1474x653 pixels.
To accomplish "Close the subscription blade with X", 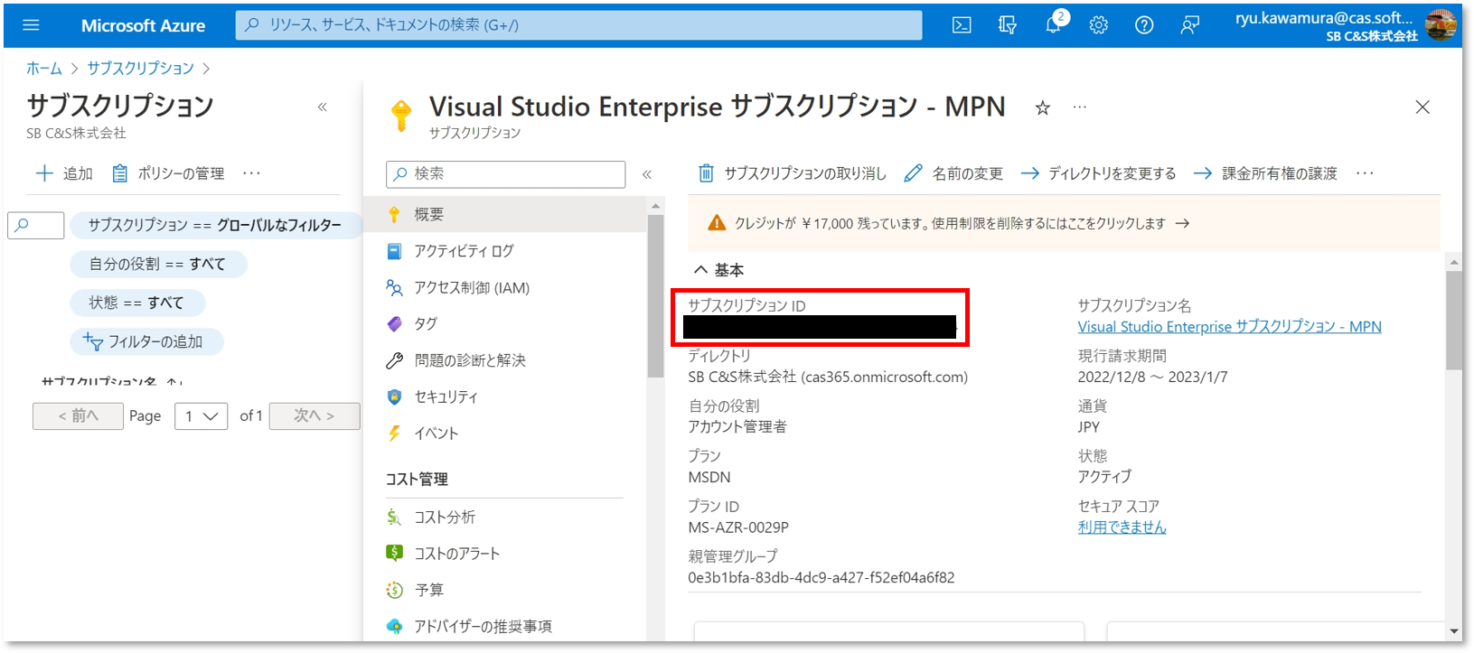I will (x=1422, y=107).
